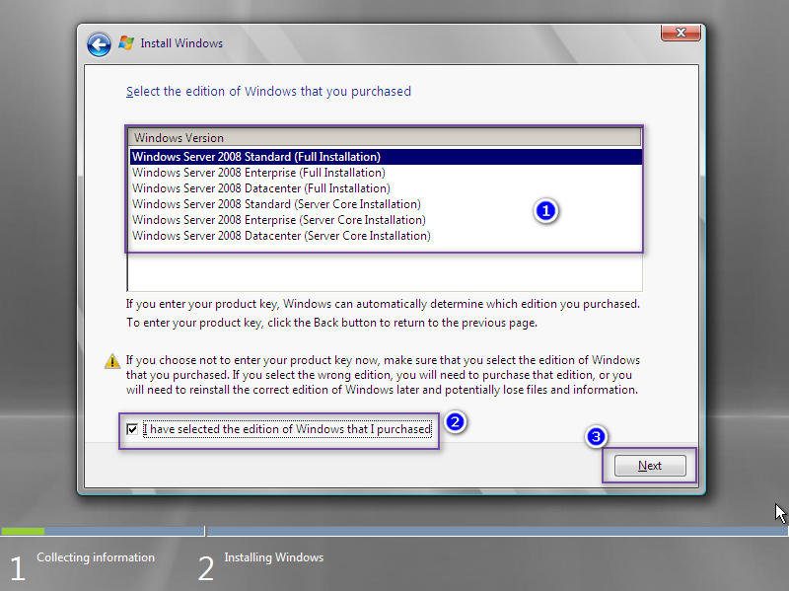This screenshot has height=591, width=789.
Task: Close the Install Windows dialog
Action: pyautogui.click(x=680, y=32)
